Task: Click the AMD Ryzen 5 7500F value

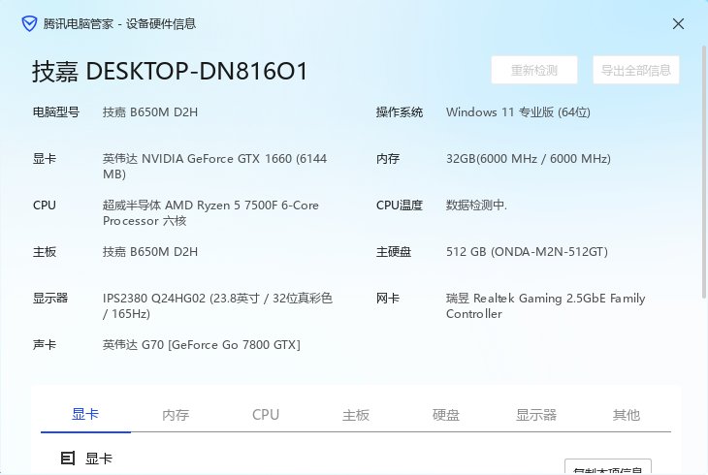Action: [x=210, y=212]
